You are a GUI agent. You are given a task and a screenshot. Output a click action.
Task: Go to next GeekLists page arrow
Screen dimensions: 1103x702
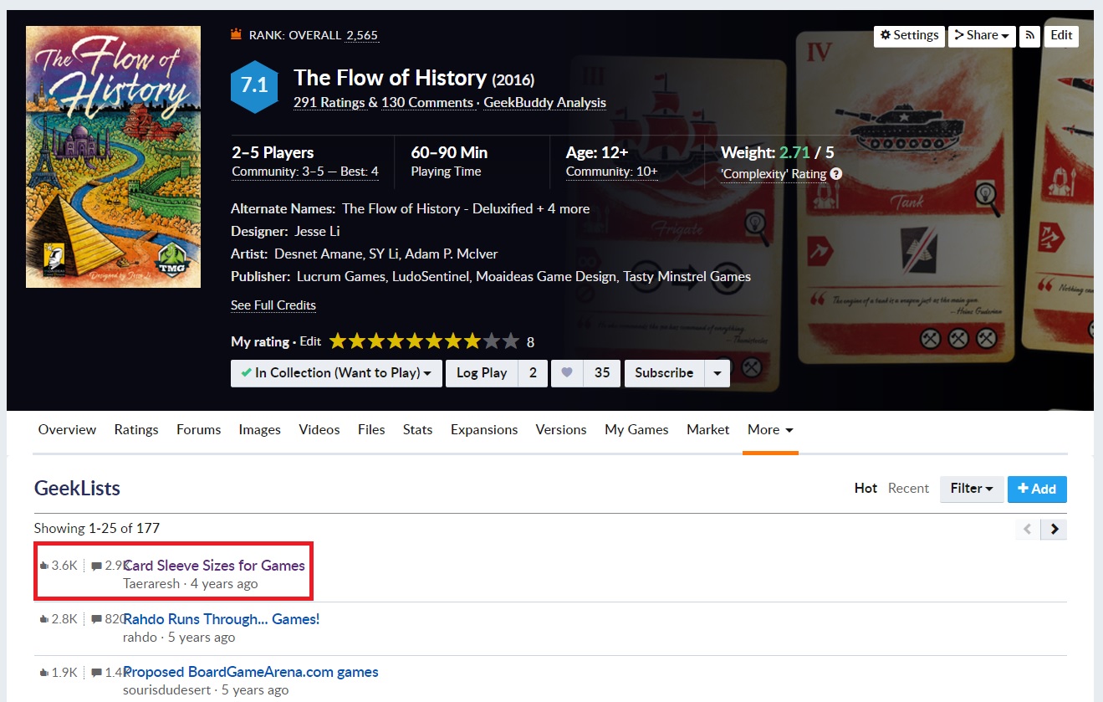coord(1054,529)
